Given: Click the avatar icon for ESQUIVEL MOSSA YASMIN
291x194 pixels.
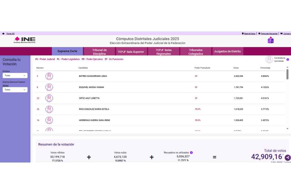Looking at the screenshot, I should pyautogui.click(x=49, y=87).
